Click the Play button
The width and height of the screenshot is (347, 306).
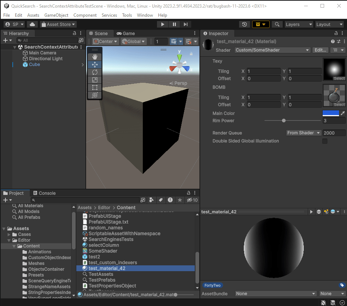coord(162,24)
